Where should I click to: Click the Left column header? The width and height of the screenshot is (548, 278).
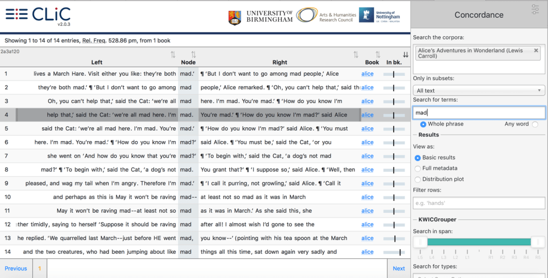coord(97,63)
